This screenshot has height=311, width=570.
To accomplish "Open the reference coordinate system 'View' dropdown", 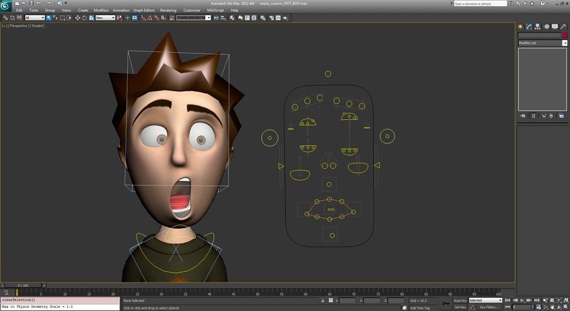I will click(x=105, y=18).
